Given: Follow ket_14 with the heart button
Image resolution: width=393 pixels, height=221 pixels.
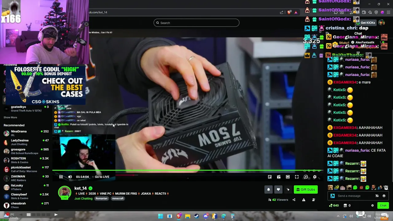Looking at the screenshot, I should 278,189.
